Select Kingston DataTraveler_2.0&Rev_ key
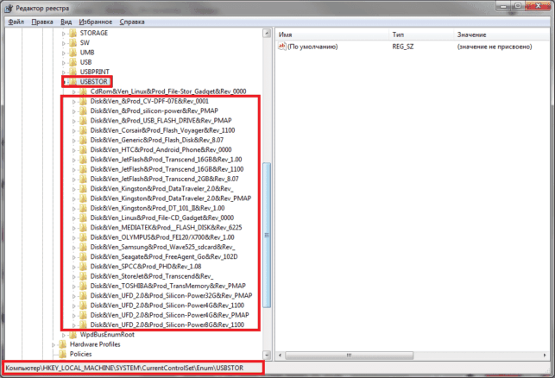 161,189
